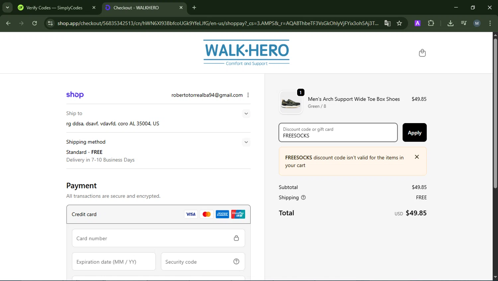Open the browser downloads icon
The image size is (498, 281).
450,23
